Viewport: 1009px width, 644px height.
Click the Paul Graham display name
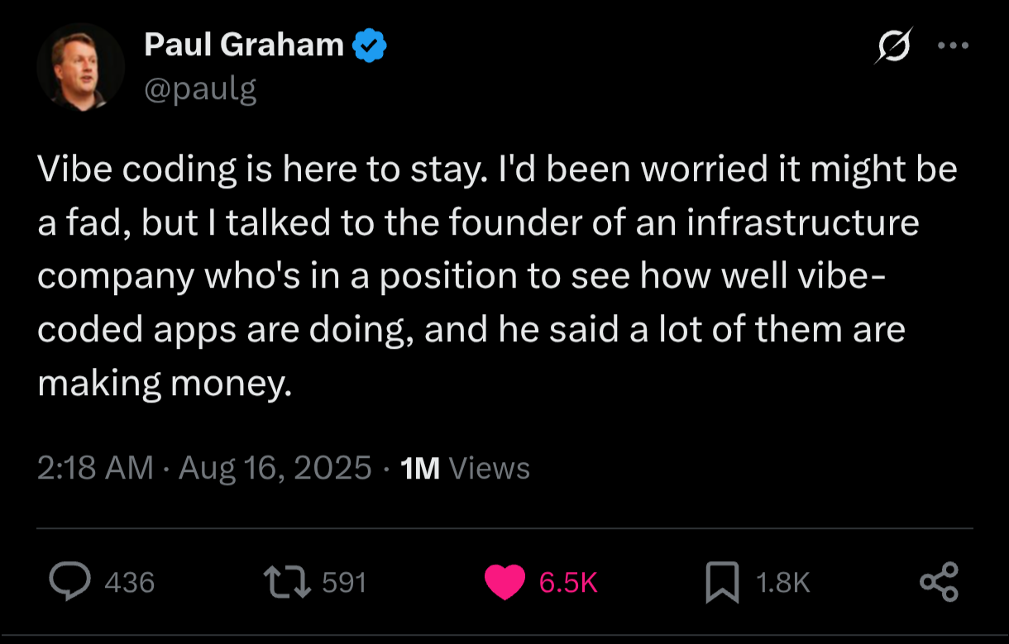pos(244,45)
